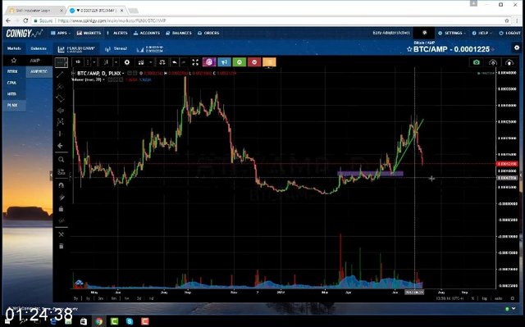Screen dimensions: 525x327
Task: Redo the chart action
Action: point(184,62)
